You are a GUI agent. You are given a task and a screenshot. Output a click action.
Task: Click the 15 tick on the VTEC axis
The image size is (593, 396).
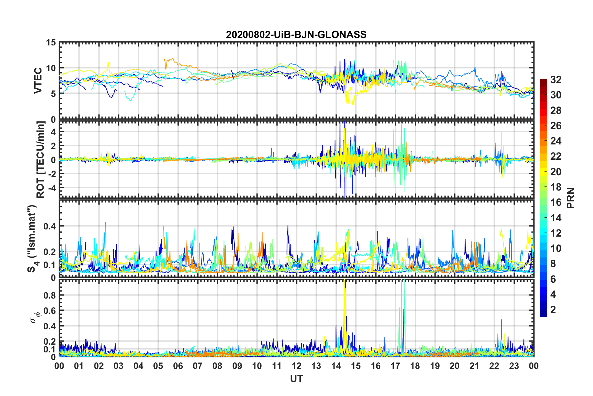click(x=51, y=43)
